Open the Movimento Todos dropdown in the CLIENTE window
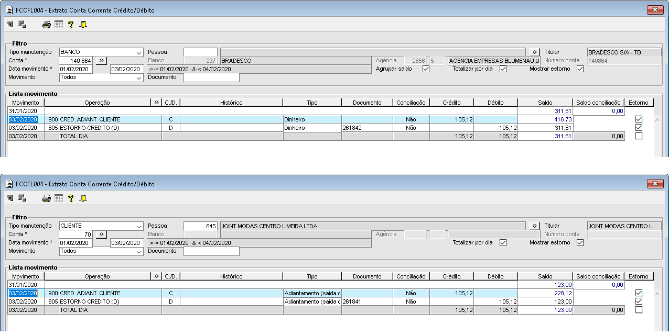This screenshot has height=335, width=669. pos(138,251)
